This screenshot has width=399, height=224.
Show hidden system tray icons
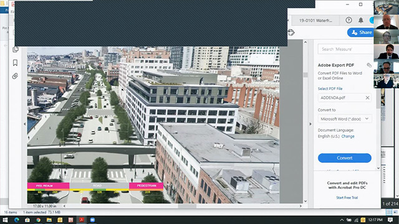[x=342, y=220]
